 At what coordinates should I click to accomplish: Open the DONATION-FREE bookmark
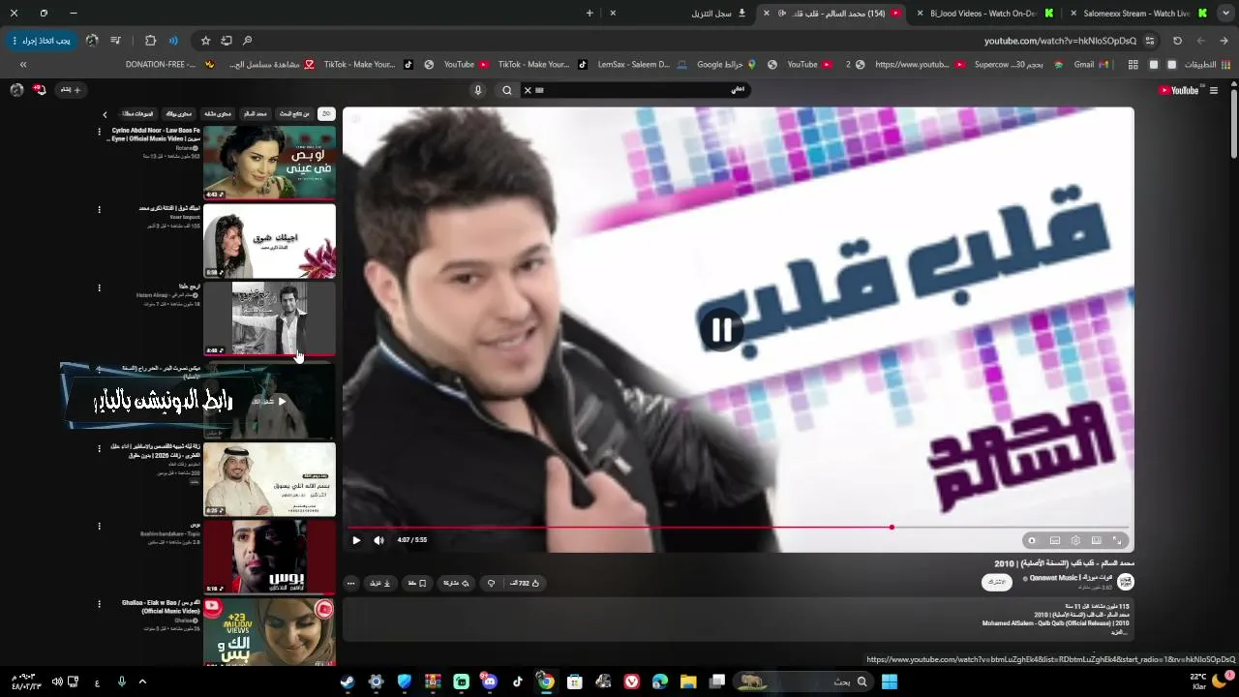tap(170, 65)
